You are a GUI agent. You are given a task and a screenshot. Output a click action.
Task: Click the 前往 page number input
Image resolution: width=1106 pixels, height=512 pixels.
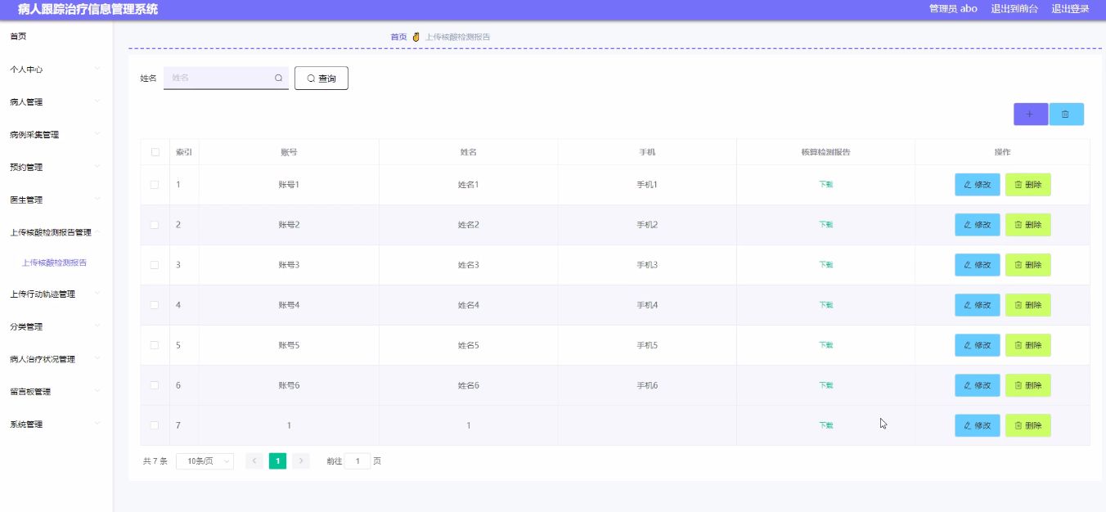[x=357, y=461]
